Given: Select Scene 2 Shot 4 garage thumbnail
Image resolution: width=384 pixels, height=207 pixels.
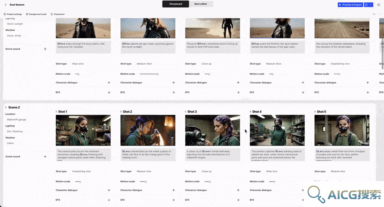Looking at the screenshot, I should pos(277,130).
